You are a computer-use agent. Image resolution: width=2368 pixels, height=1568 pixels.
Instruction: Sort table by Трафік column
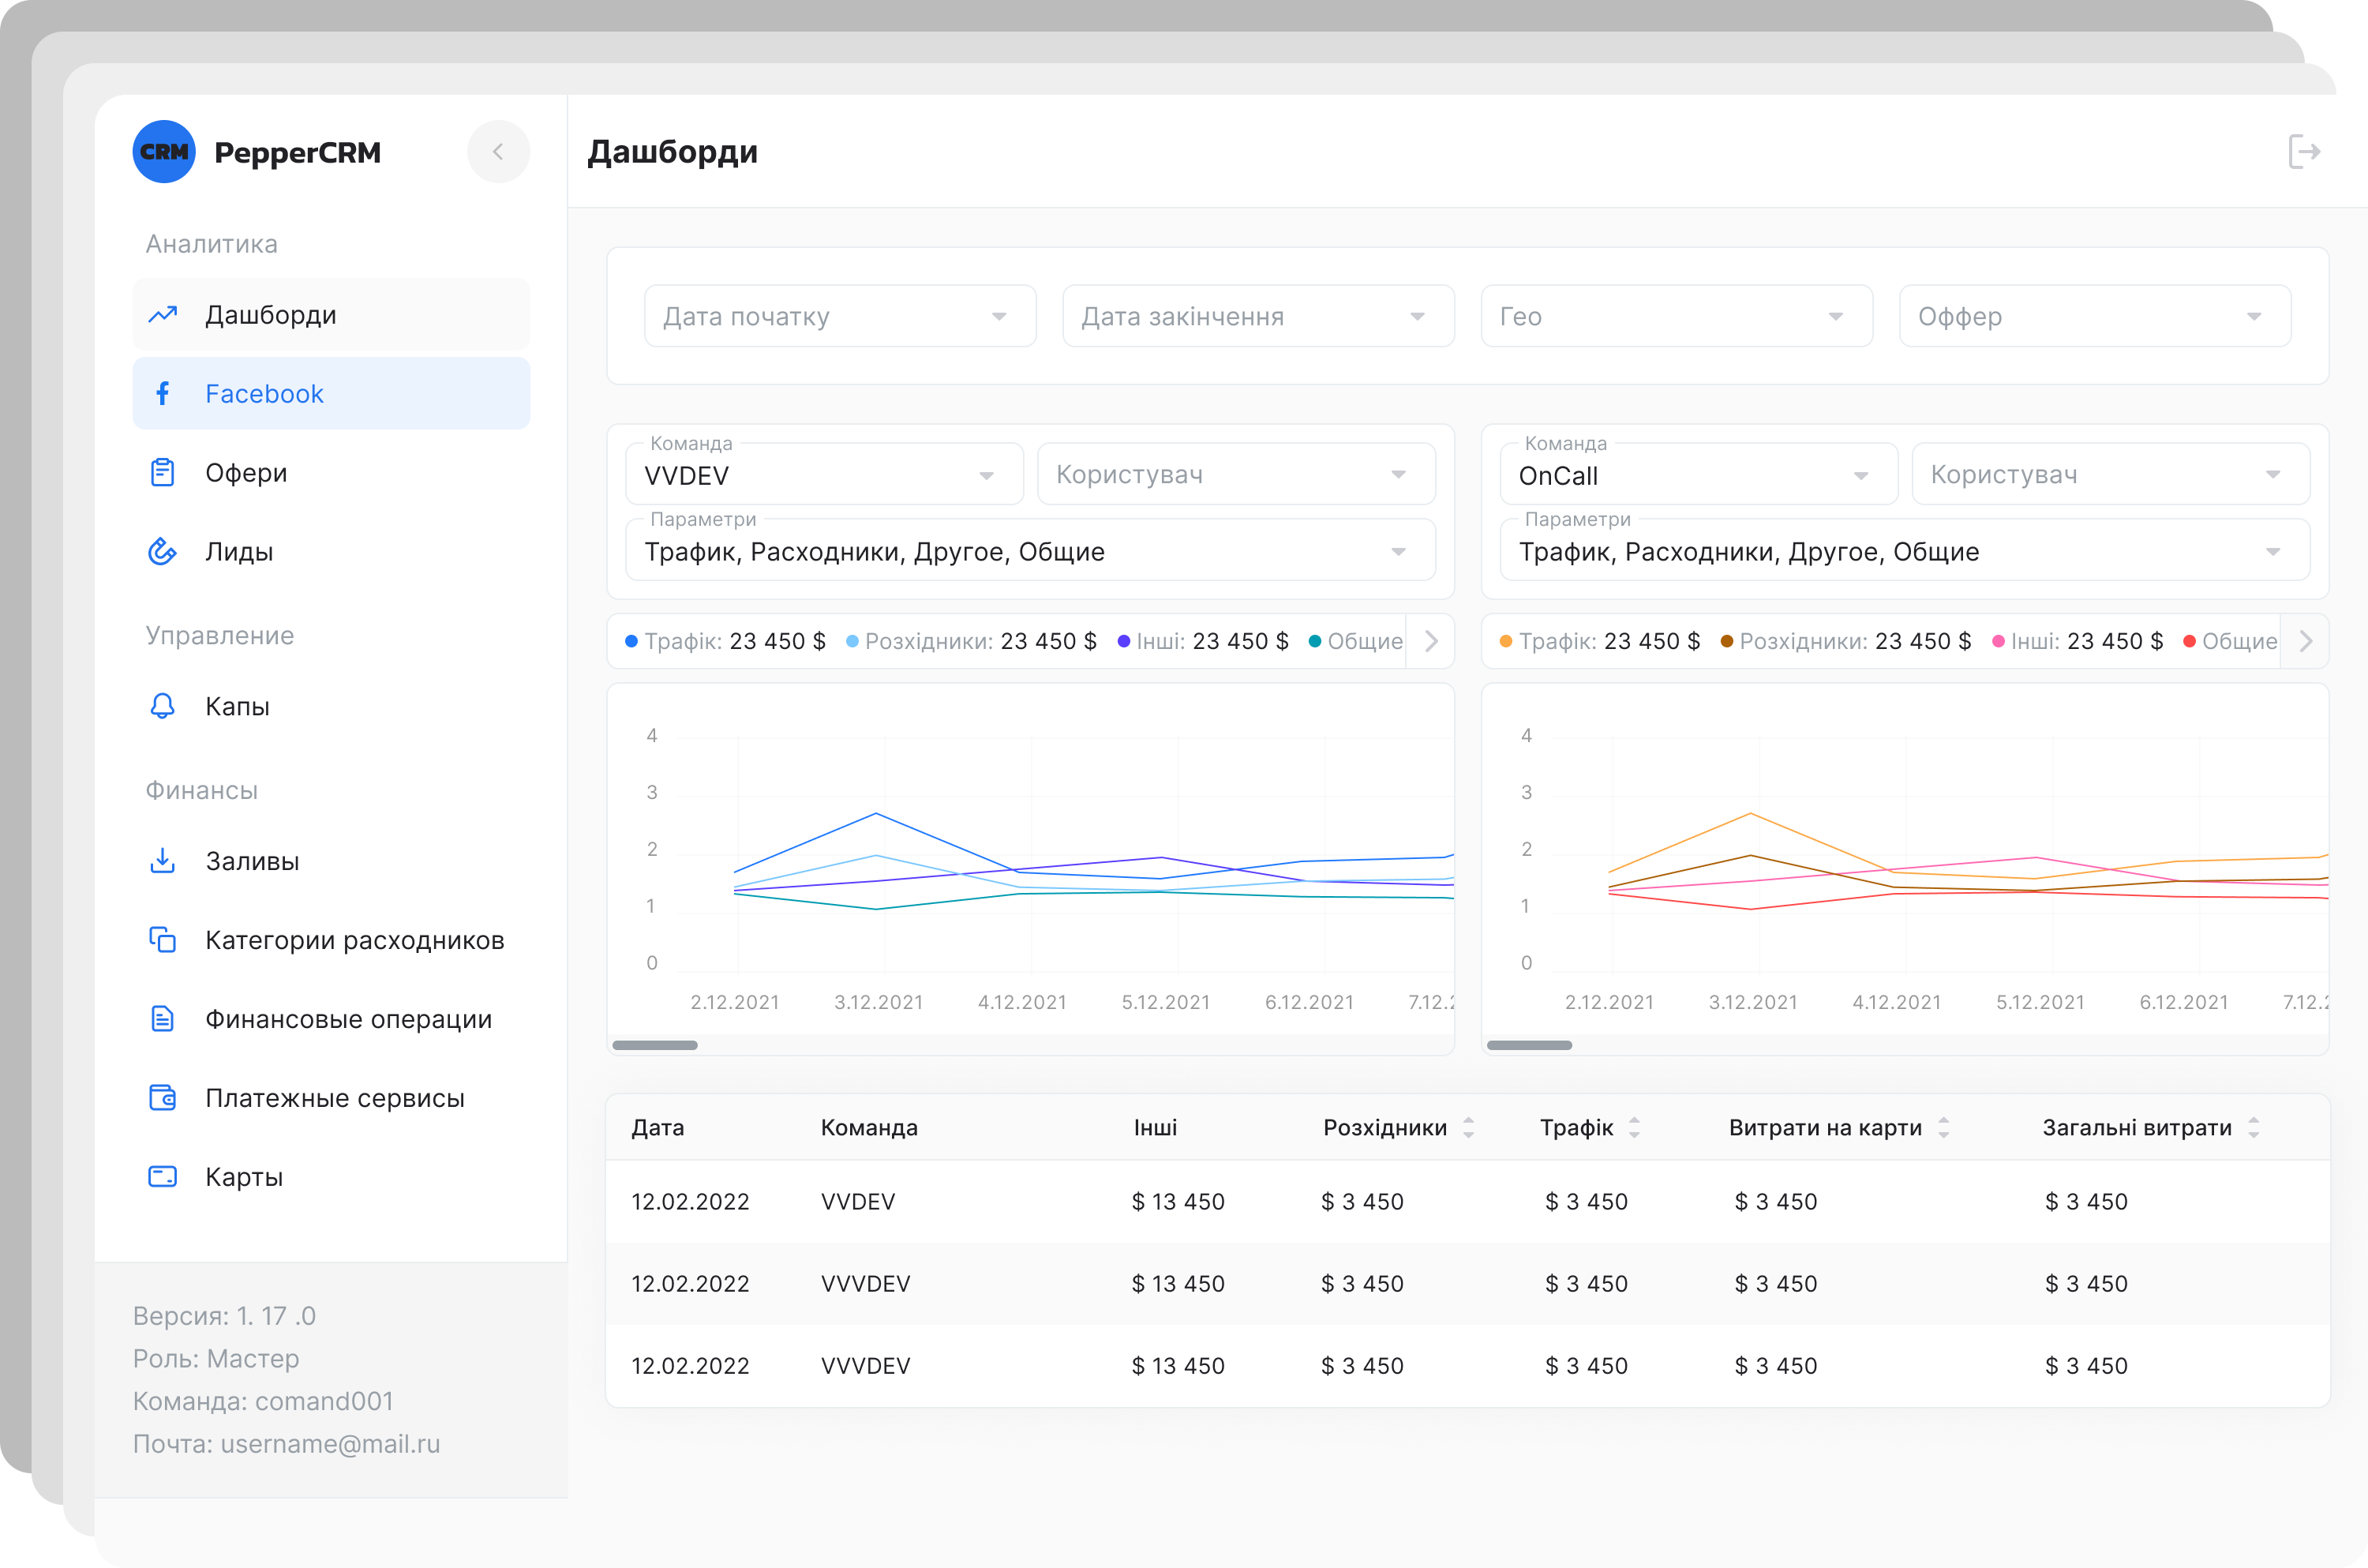[x=1633, y=1128]
